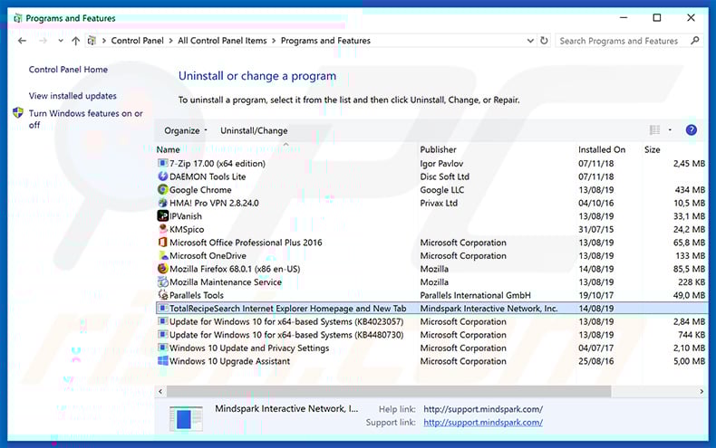Viewport: 716px width, 448px height.
Task: Sort list by the Publisher column header
Action: tap(438, 149)
